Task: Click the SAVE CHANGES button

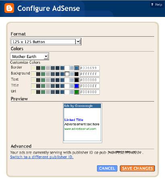Action: [137, 169]
